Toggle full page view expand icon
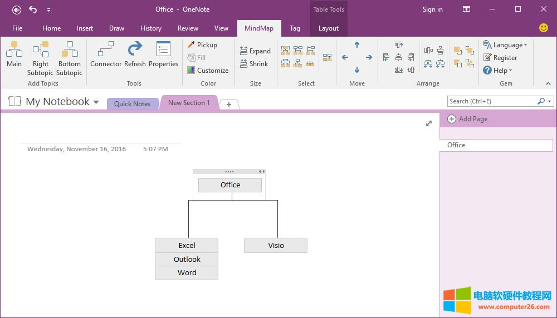The width and height of the screenshot is (557, 318). point(429,123)
